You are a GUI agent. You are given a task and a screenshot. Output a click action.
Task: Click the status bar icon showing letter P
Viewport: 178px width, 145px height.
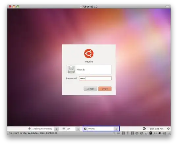pos(151,133)
